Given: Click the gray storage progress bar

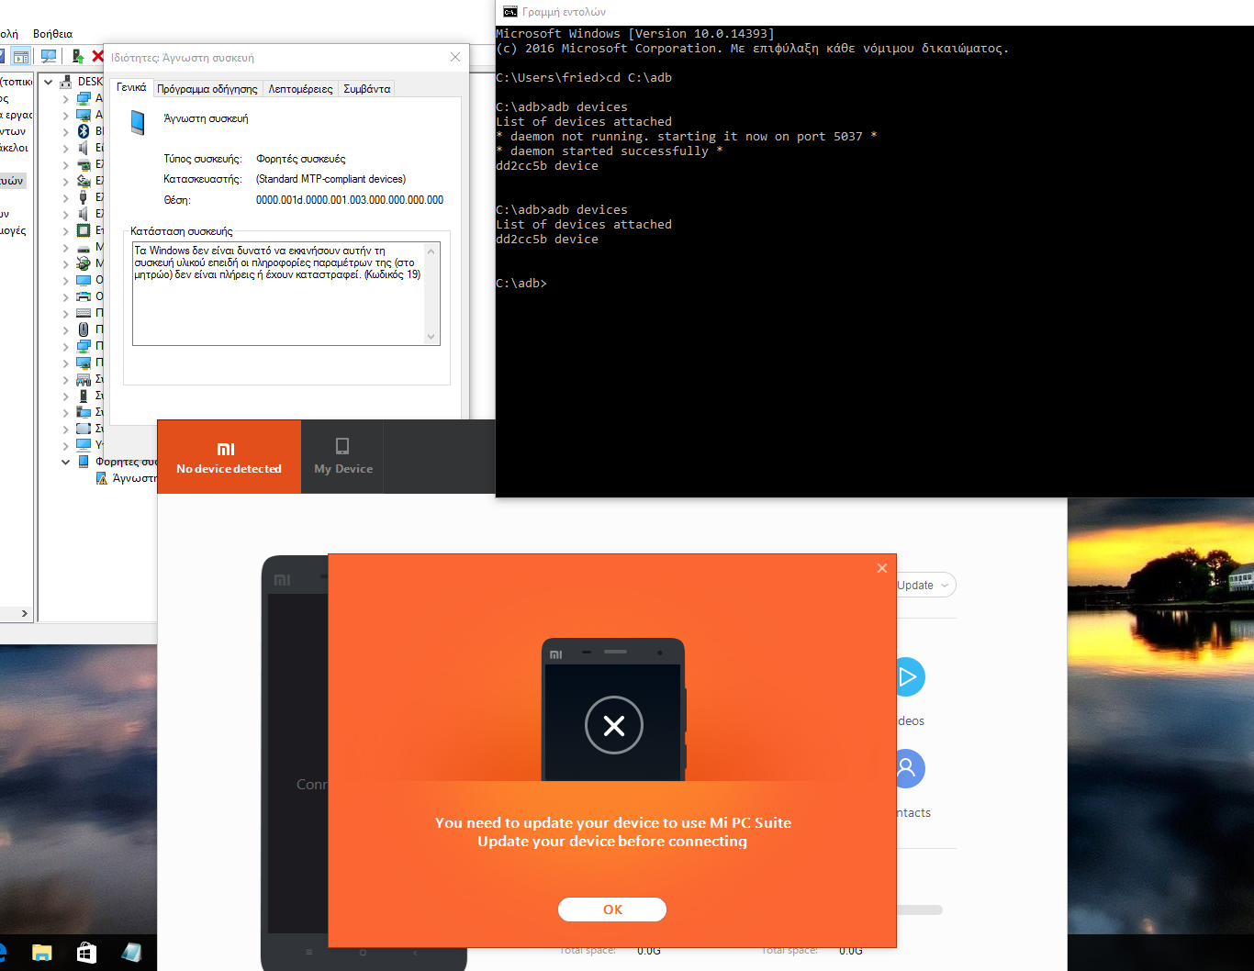Looking at the screenshot, I should (919, 910).
